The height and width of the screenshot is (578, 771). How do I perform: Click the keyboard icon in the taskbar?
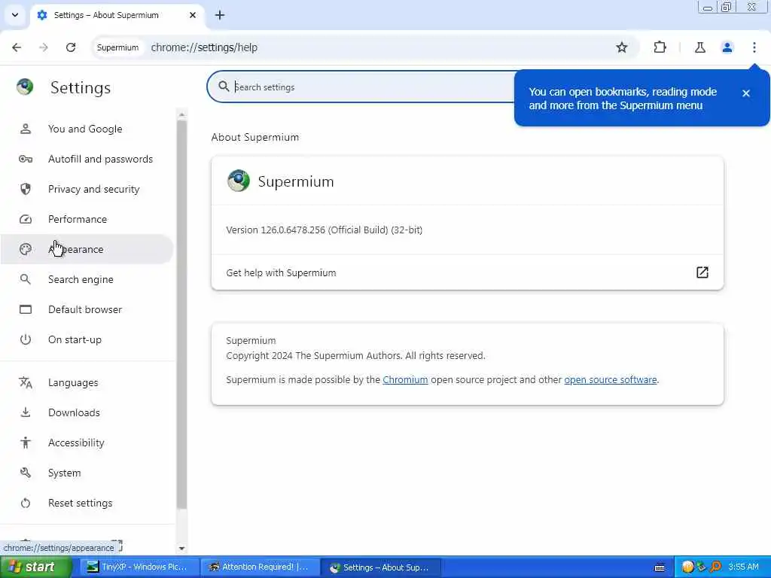pos(660,567)
